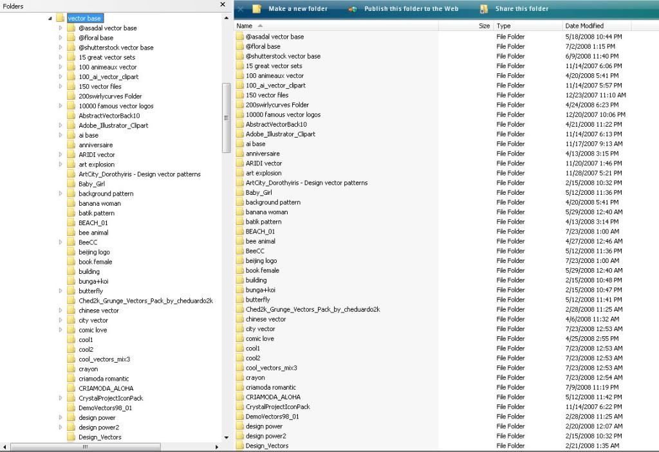Expand background pattern tree node
Image resolution: width=659 pixels, height=452 pixels.
[60, 194]
